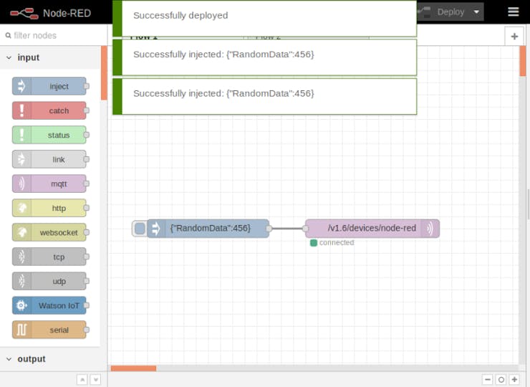Dismiss the second Successfully injected notification
530x387 pixels.
[264, 97]
